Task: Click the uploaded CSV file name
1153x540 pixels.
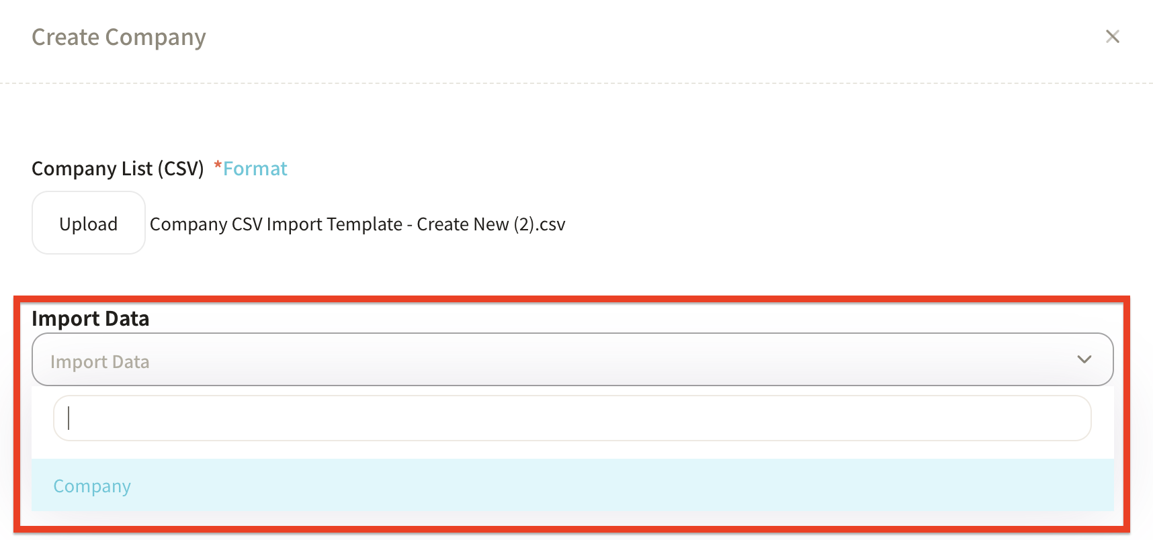Action: pos(357,224)
